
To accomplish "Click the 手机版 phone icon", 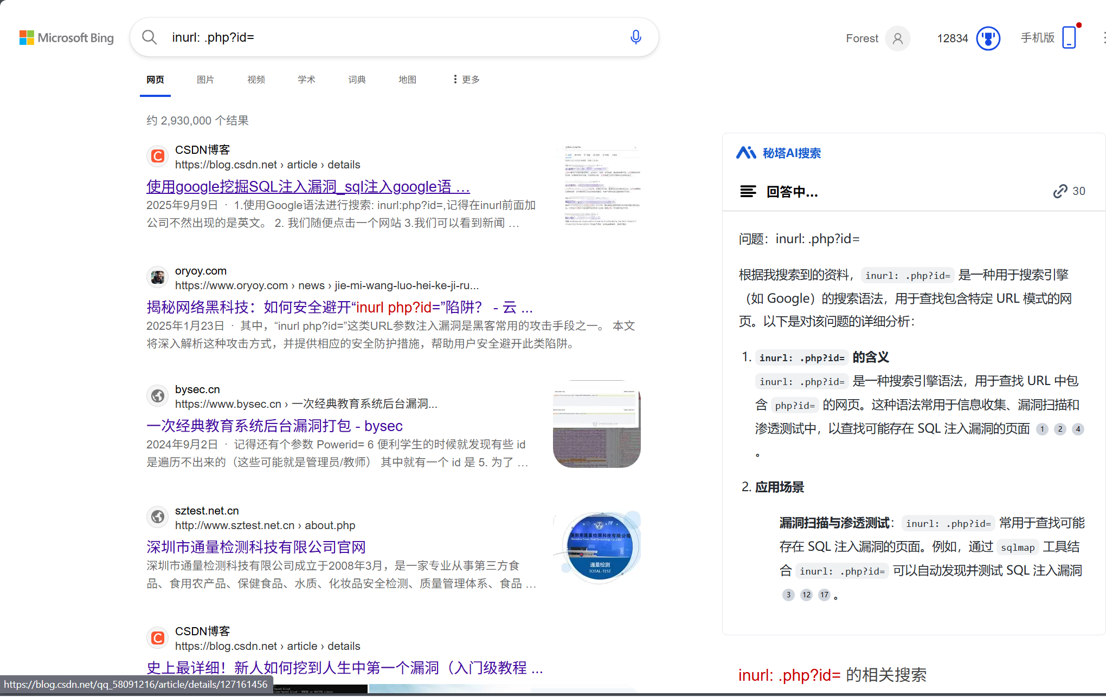I will click(1068, 37).
